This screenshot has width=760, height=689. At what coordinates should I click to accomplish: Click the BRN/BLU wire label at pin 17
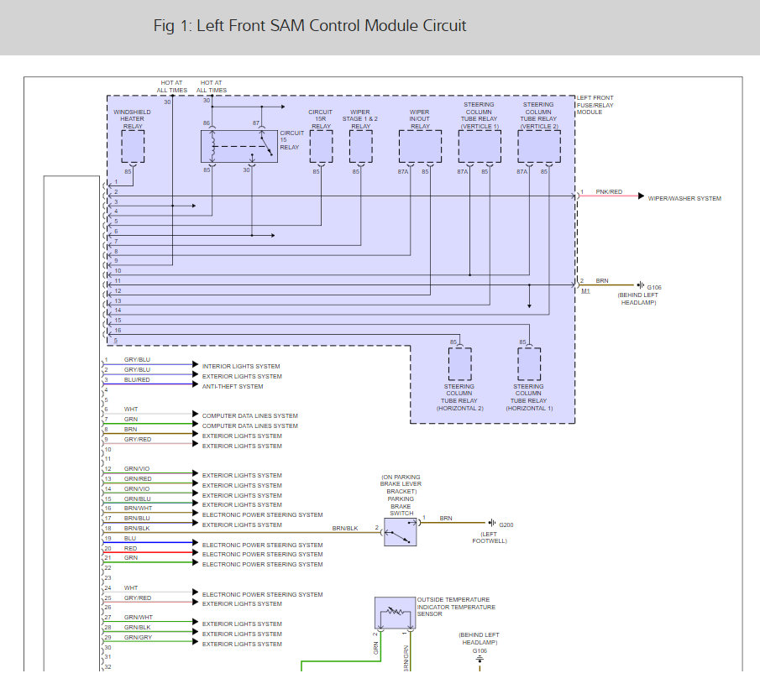tap(137, 519)
